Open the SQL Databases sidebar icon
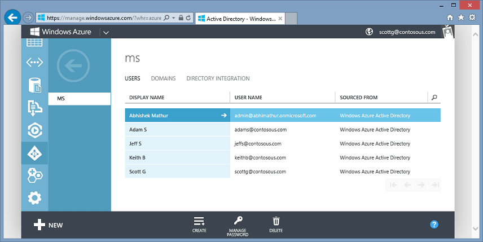 tap(34, 85)
